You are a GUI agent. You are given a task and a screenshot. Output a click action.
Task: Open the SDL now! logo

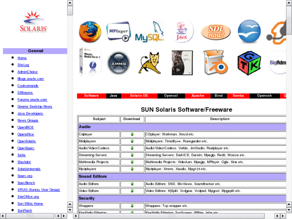(x=216, y=32)
